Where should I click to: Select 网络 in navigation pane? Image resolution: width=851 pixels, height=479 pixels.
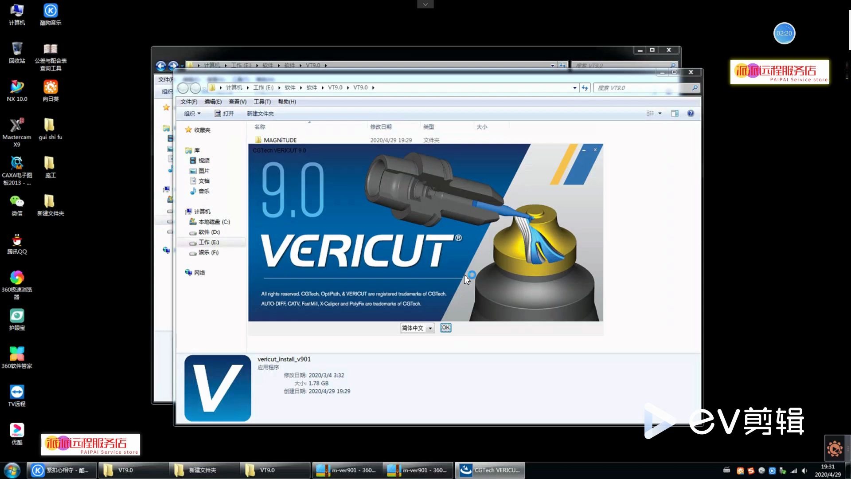(x=195, y=273)
